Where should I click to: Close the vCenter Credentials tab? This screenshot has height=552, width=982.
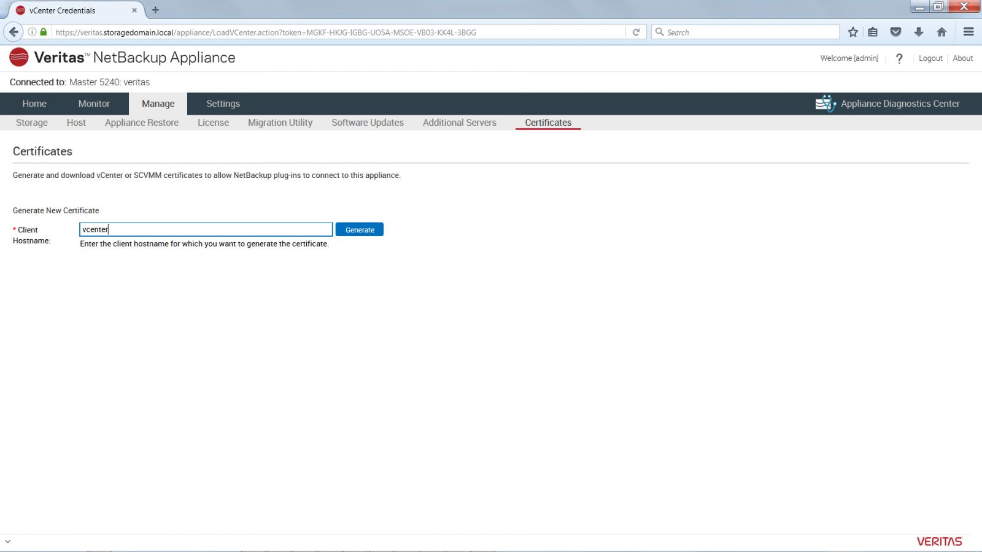(134, 10)
